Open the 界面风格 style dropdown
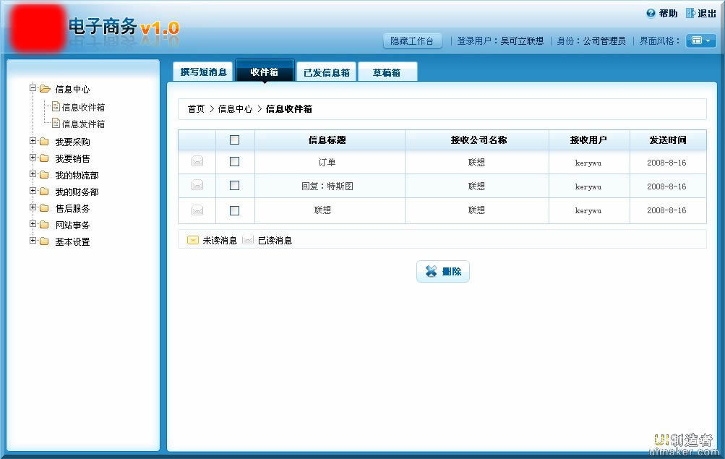The image size is (725, 459). (700, 40)
